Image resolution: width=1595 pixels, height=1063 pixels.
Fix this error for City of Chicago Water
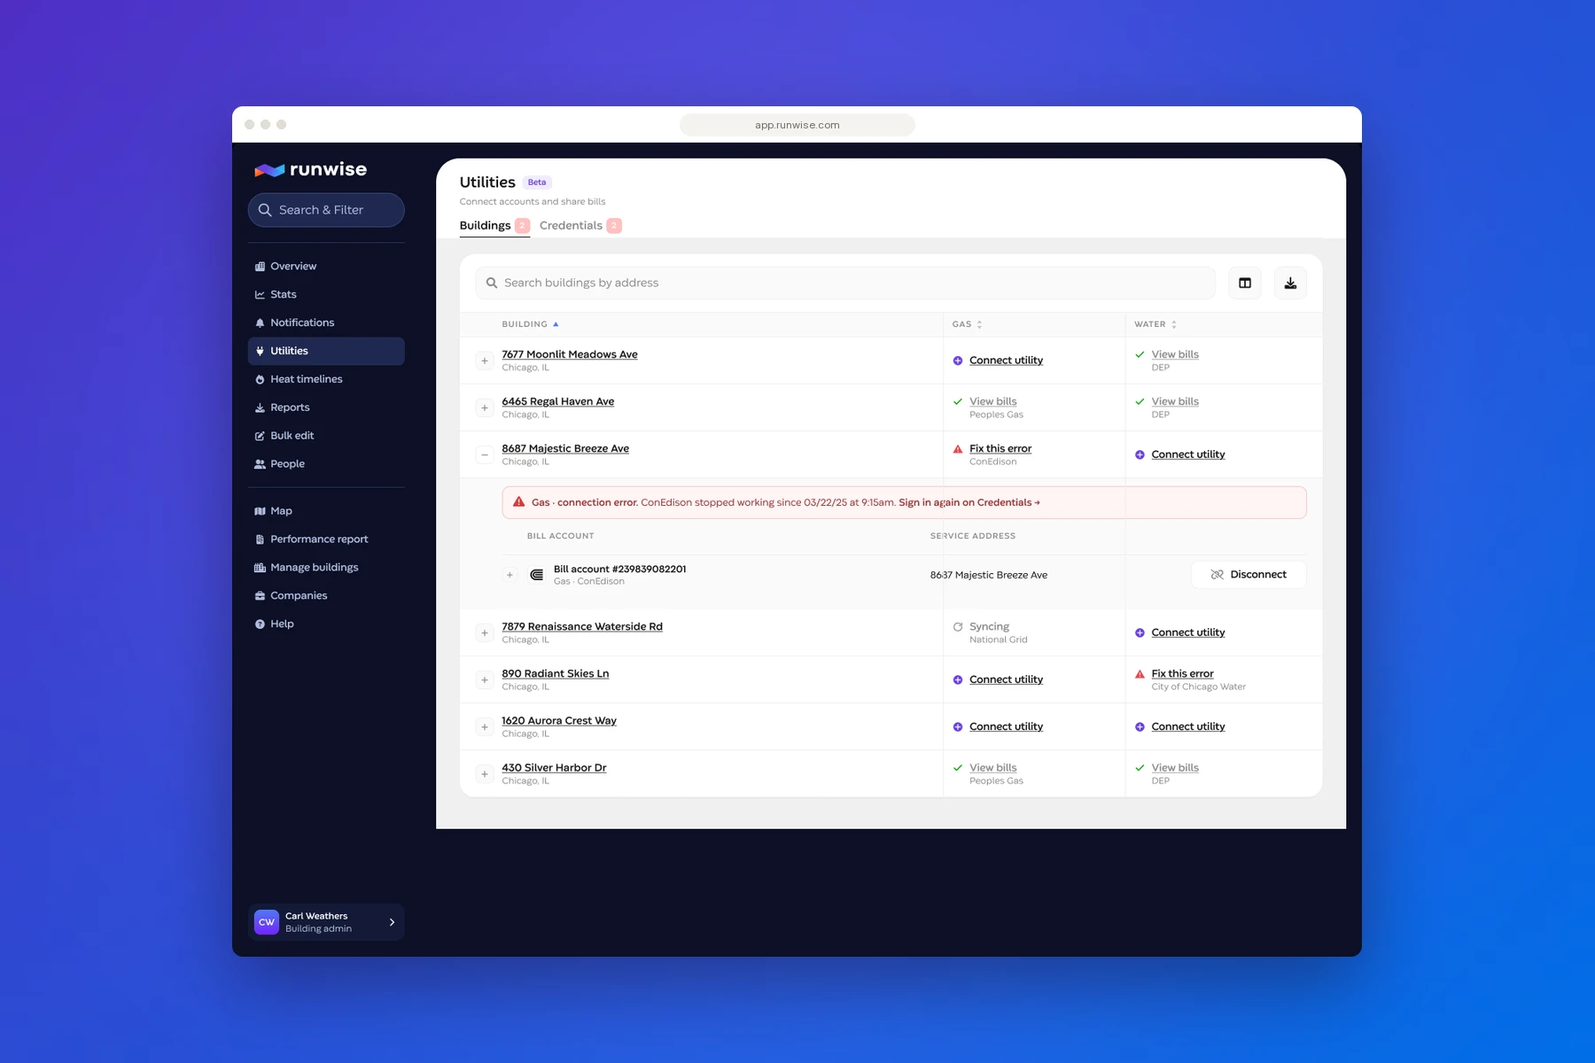coord(1183,673)
